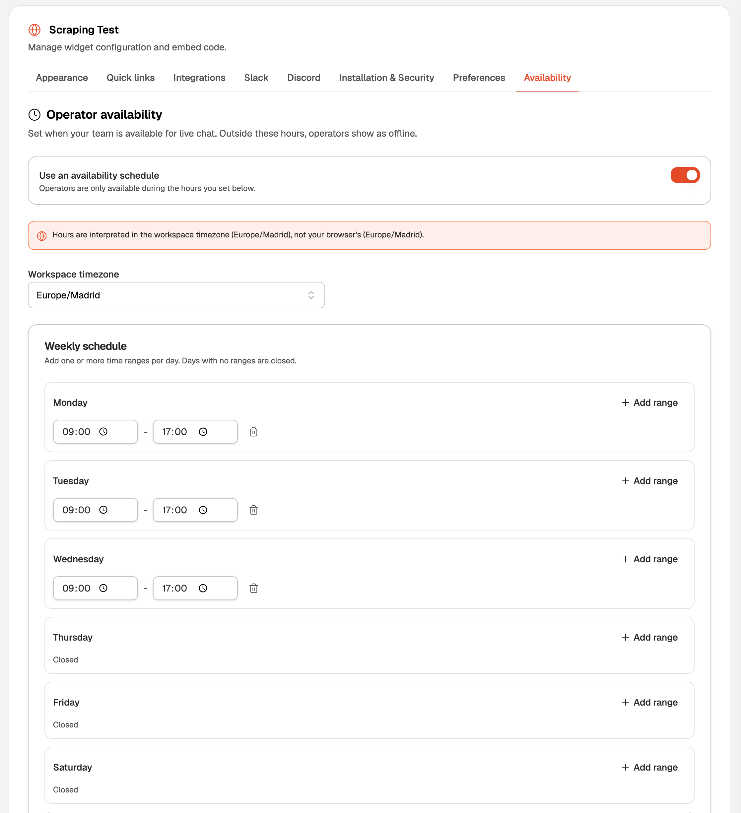
Task: Open time picker clock in Monday end field
Action: [203, 432]
